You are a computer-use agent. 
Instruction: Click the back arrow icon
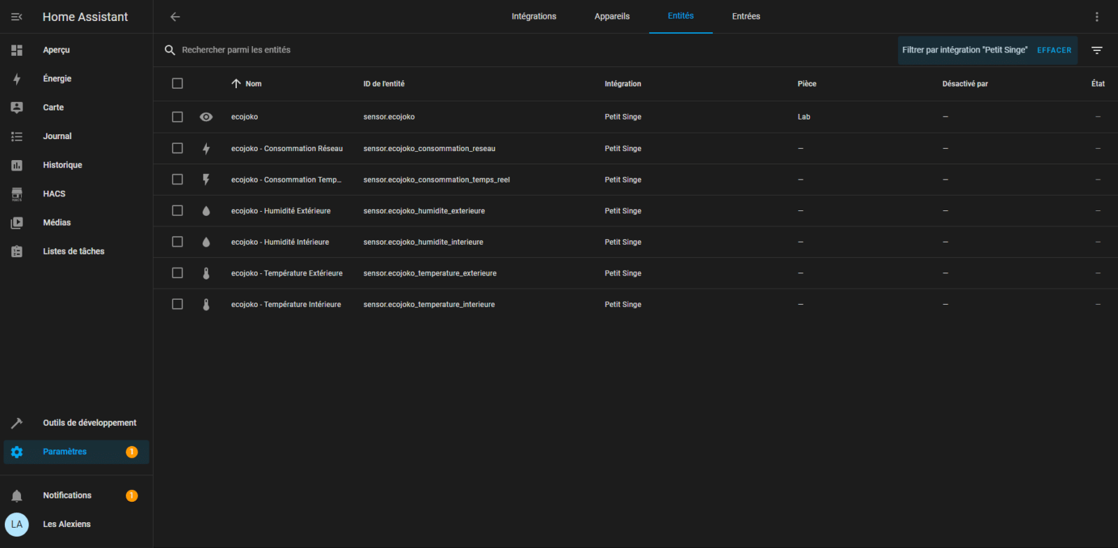point(175,17)
